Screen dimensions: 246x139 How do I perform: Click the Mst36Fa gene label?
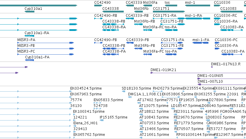pos(150,3)
